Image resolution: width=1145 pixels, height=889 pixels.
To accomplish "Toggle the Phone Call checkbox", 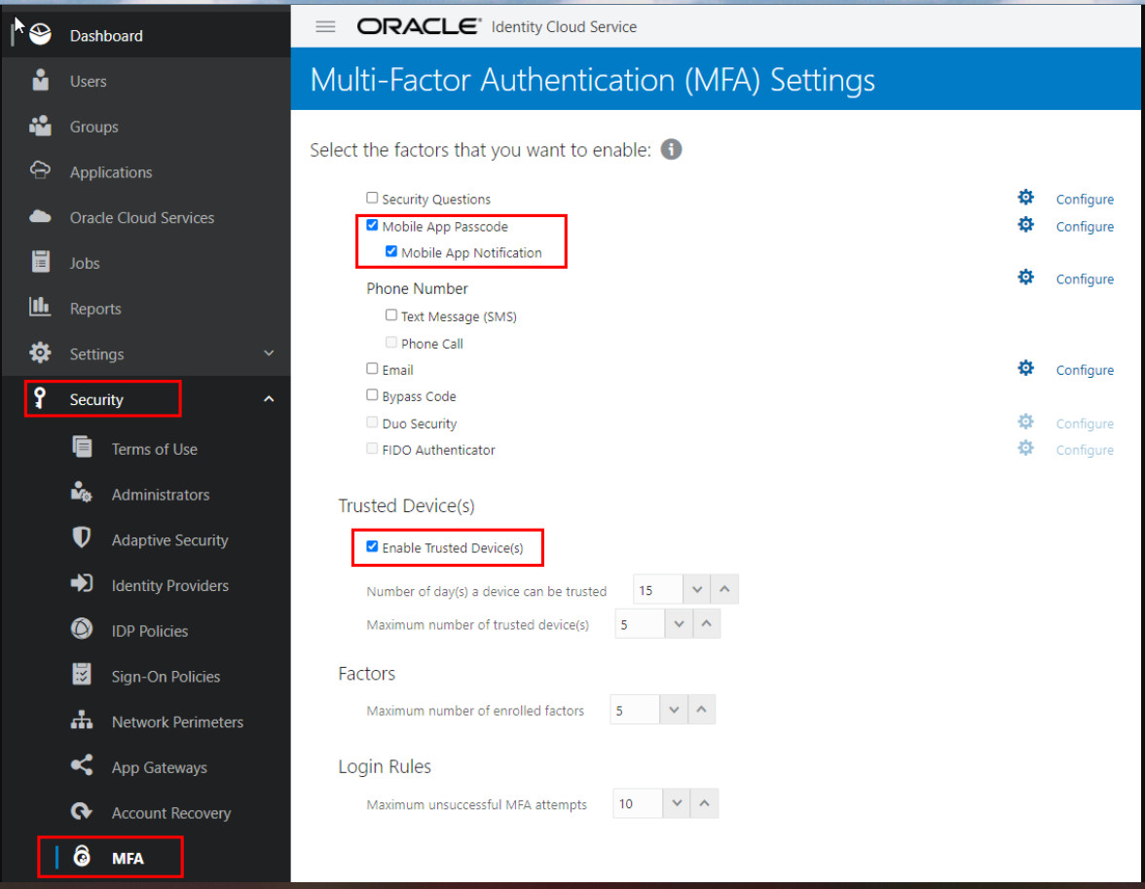I will 391,342.
